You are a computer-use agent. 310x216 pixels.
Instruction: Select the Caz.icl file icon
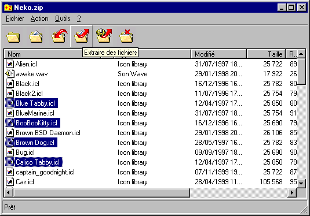tap(10, 182)
